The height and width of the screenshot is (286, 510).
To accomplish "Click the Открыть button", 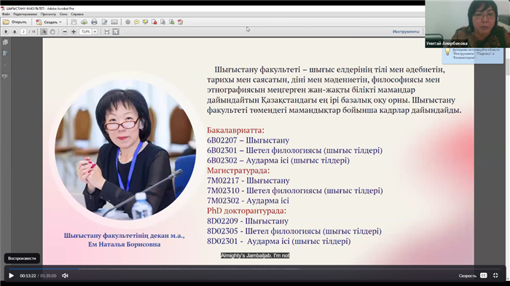I will pyautogui.click(x=15, y=22).
